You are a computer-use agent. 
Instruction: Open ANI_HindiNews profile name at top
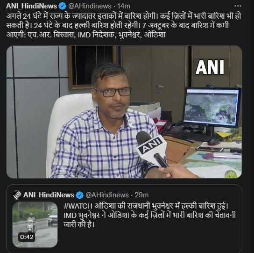pyautogui.click(x=31, y=6)
